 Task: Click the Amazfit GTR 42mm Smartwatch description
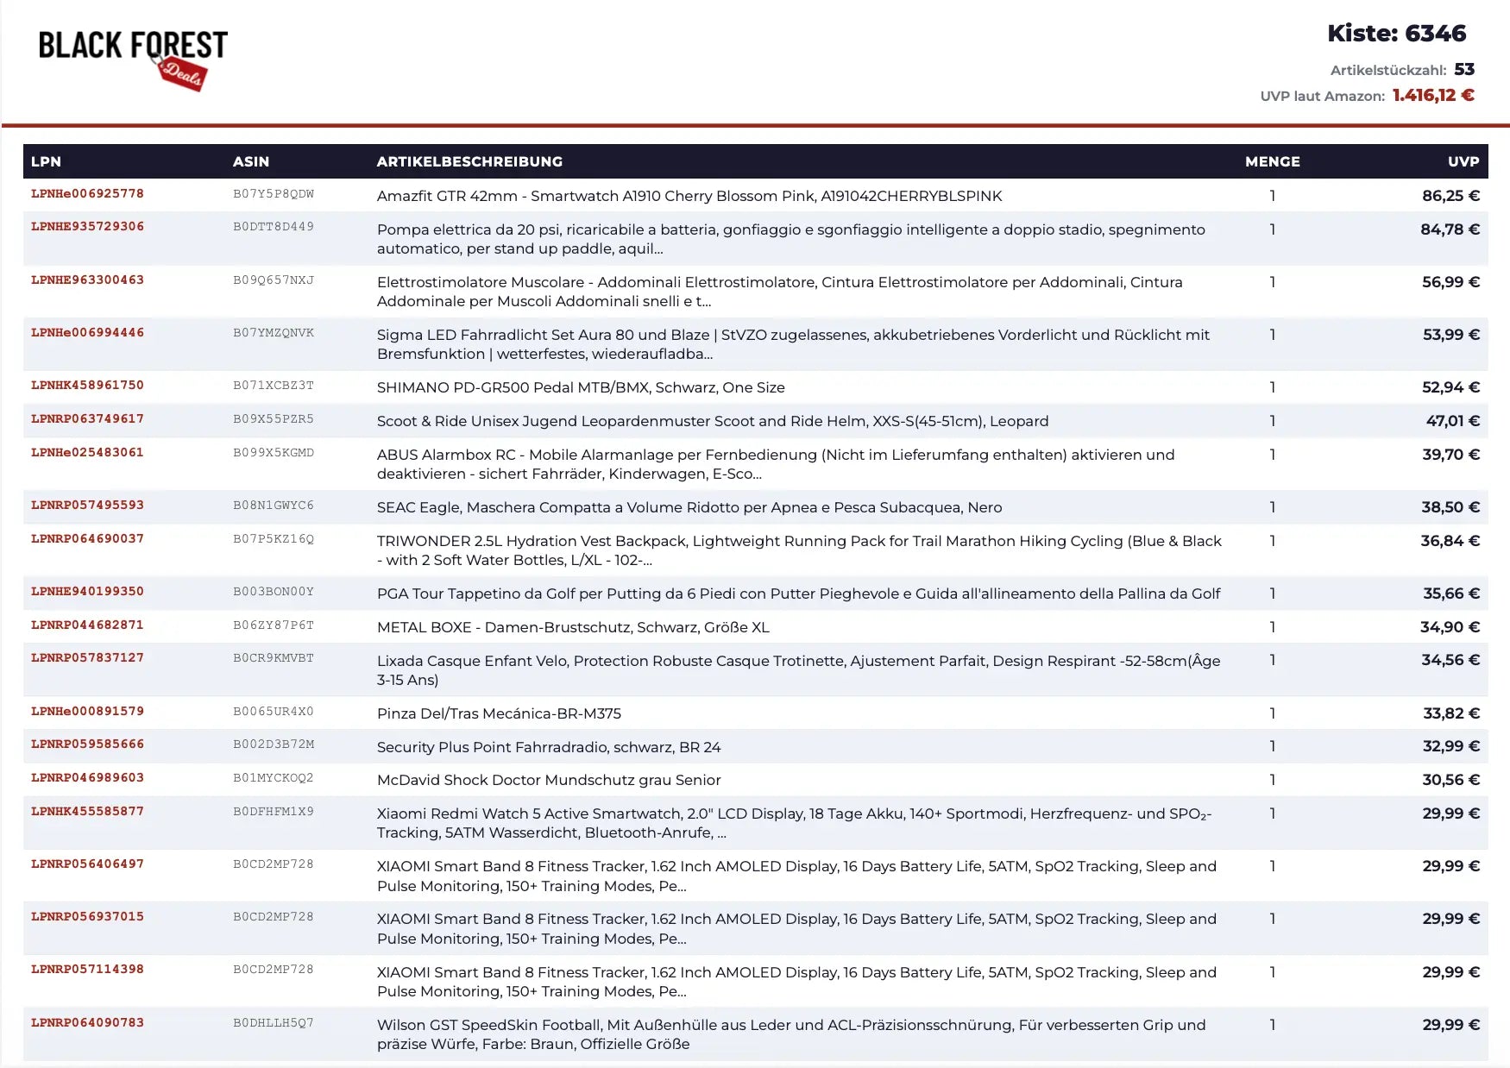(689, 196)
